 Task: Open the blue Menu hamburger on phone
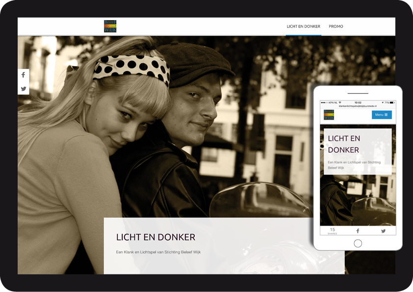pyautogui.click(x=381, y=115)
